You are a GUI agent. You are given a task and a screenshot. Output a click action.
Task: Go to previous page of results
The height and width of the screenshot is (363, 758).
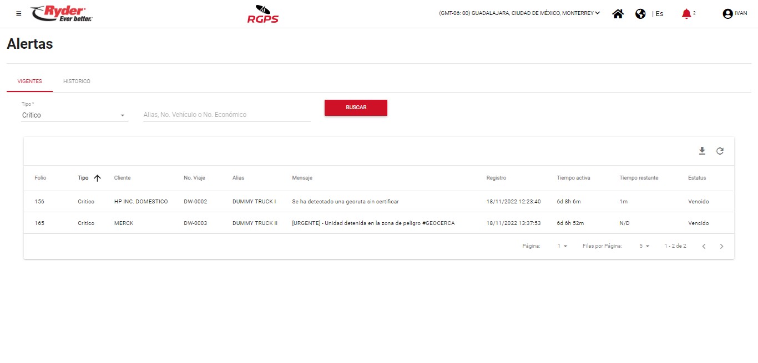[x=704, y=246]
